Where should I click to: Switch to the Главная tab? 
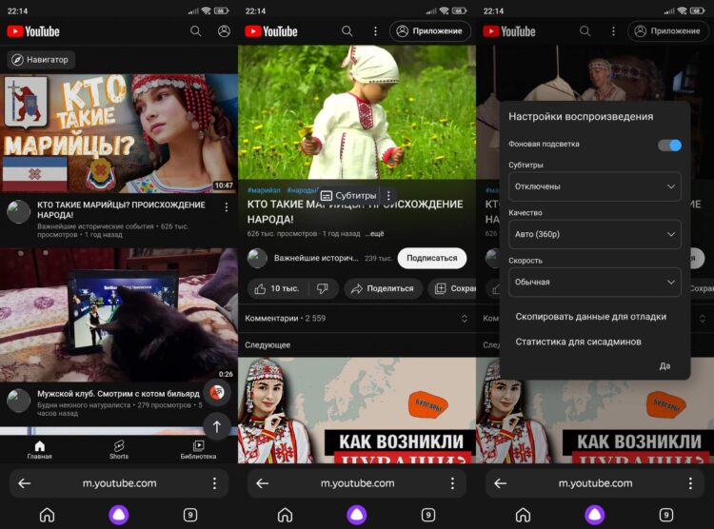click(40, 450)
